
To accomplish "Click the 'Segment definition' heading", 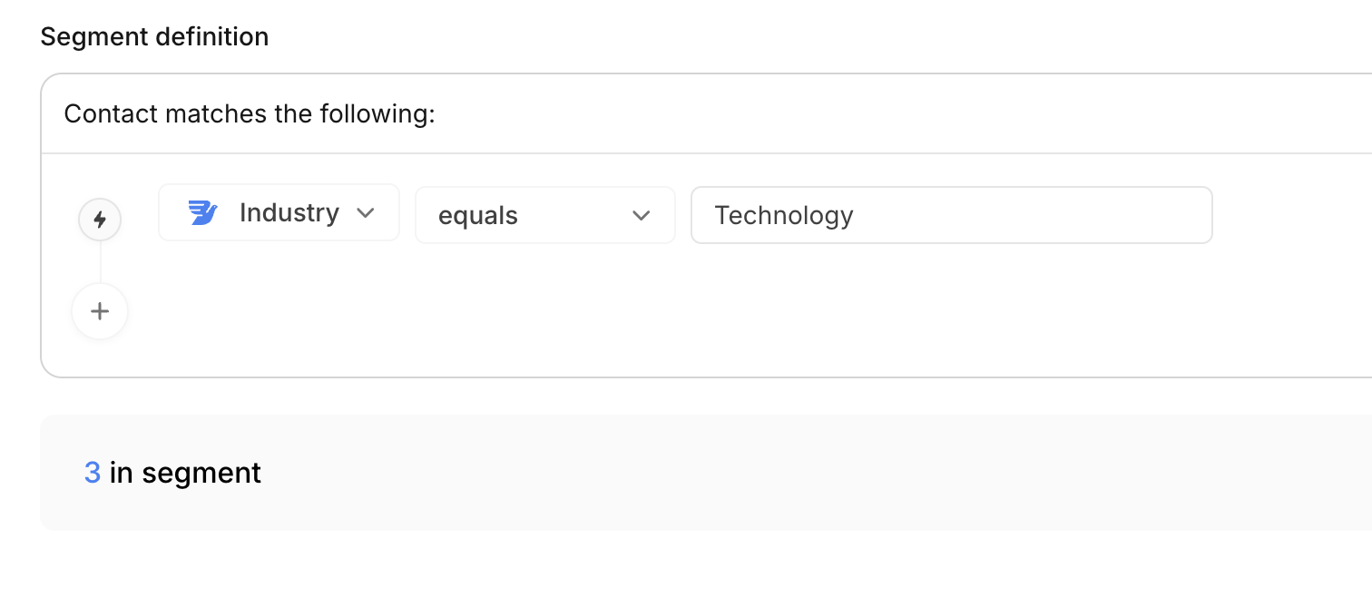I will [x=154, y=37].
